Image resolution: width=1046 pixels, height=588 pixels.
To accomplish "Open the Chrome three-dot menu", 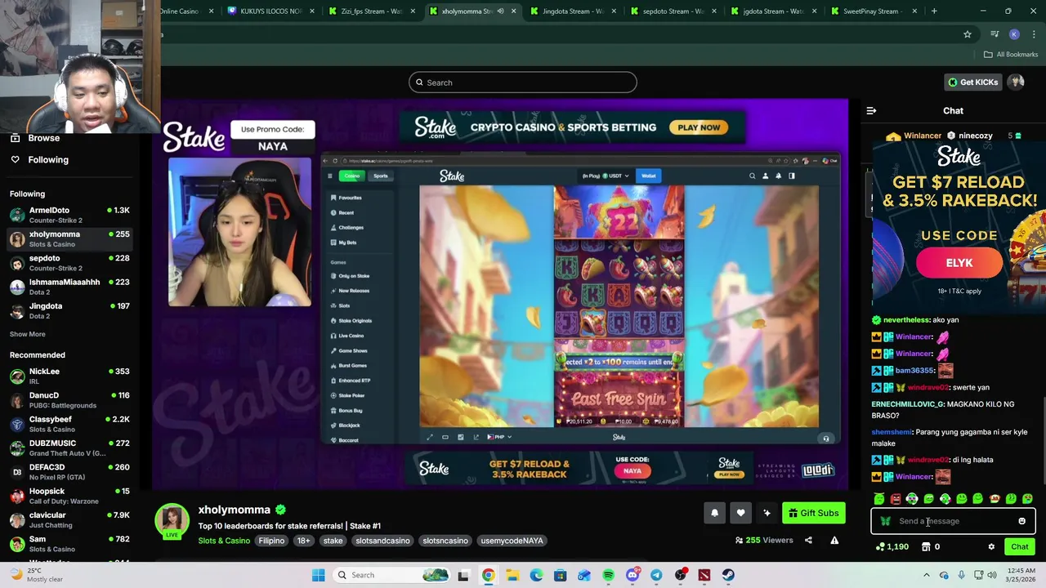I will point(1034,34).
